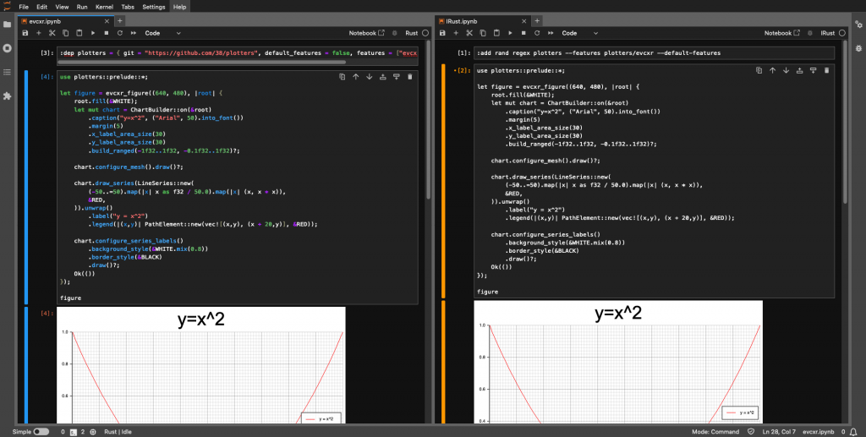Insert cell above cell [4] in evcxr.ipynb

[383, 77]
